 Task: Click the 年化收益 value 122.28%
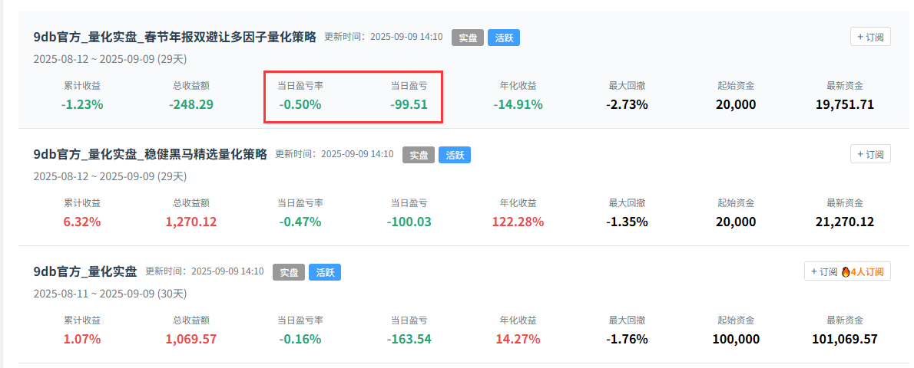[518, 222]
